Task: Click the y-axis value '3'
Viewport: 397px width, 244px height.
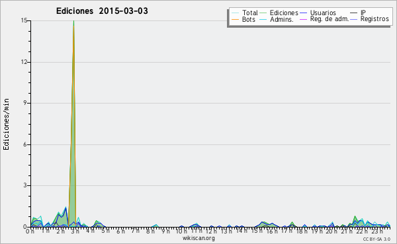Action: pos(26,185)
